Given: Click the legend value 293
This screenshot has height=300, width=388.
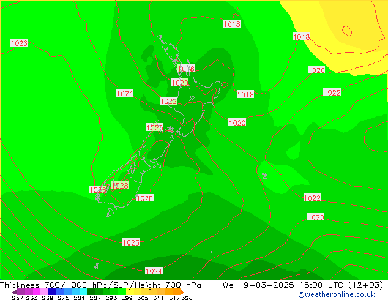Looking at the screenshot, I should pyautogui.click(x=111, y=298).
